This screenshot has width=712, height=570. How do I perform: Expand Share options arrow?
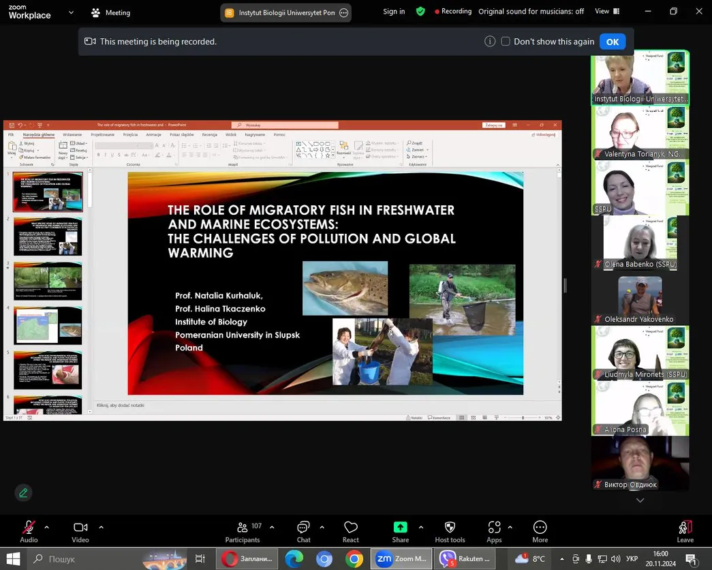click(x=421, y=527)
